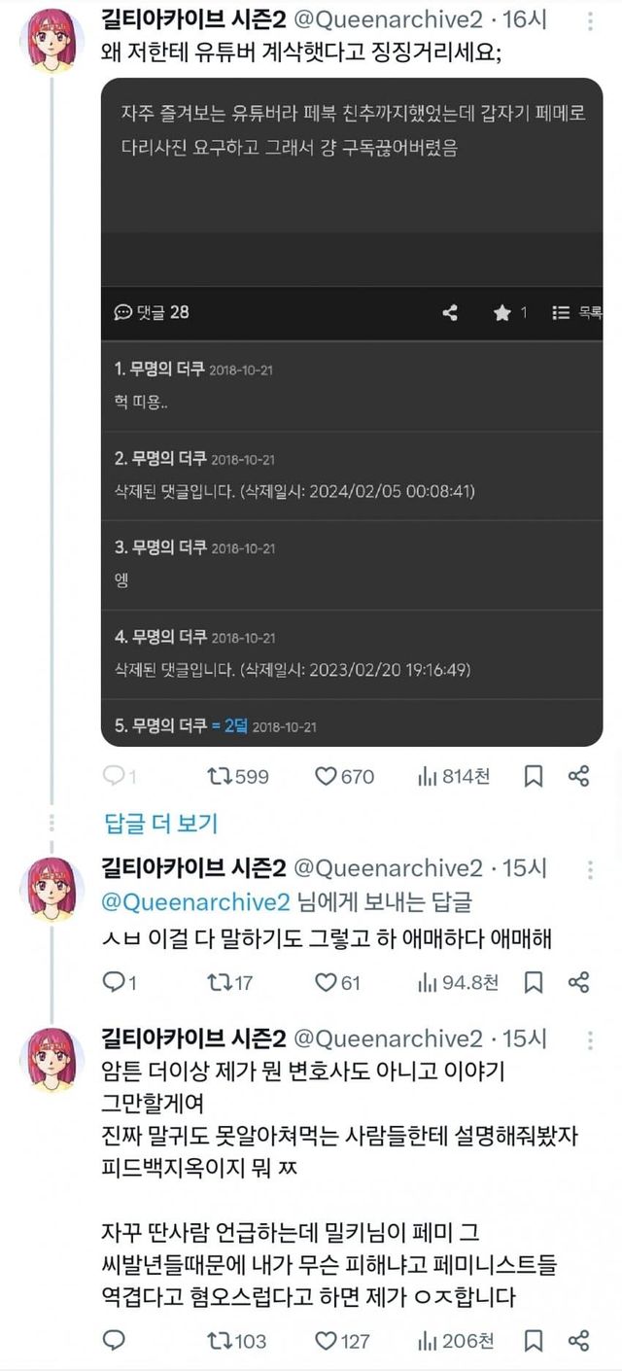Retweet the last tweet with 103 retweets

point(220,1341)
